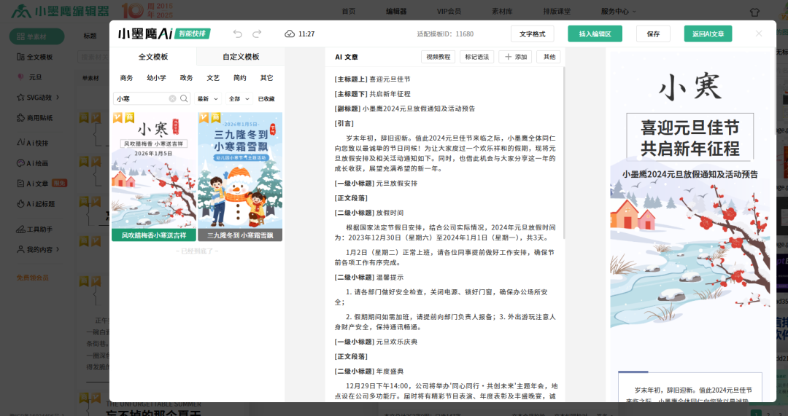Click 免费领会员 link in background sidebar
788x416 pixels.
coord(33,278)
